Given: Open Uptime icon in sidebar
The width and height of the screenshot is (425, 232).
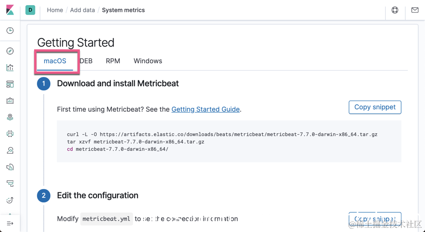Looking at the screenshot, I should point(10,200).
